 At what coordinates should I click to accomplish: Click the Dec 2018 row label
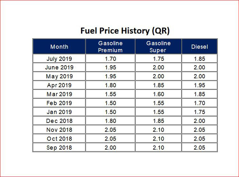point(59,121)
